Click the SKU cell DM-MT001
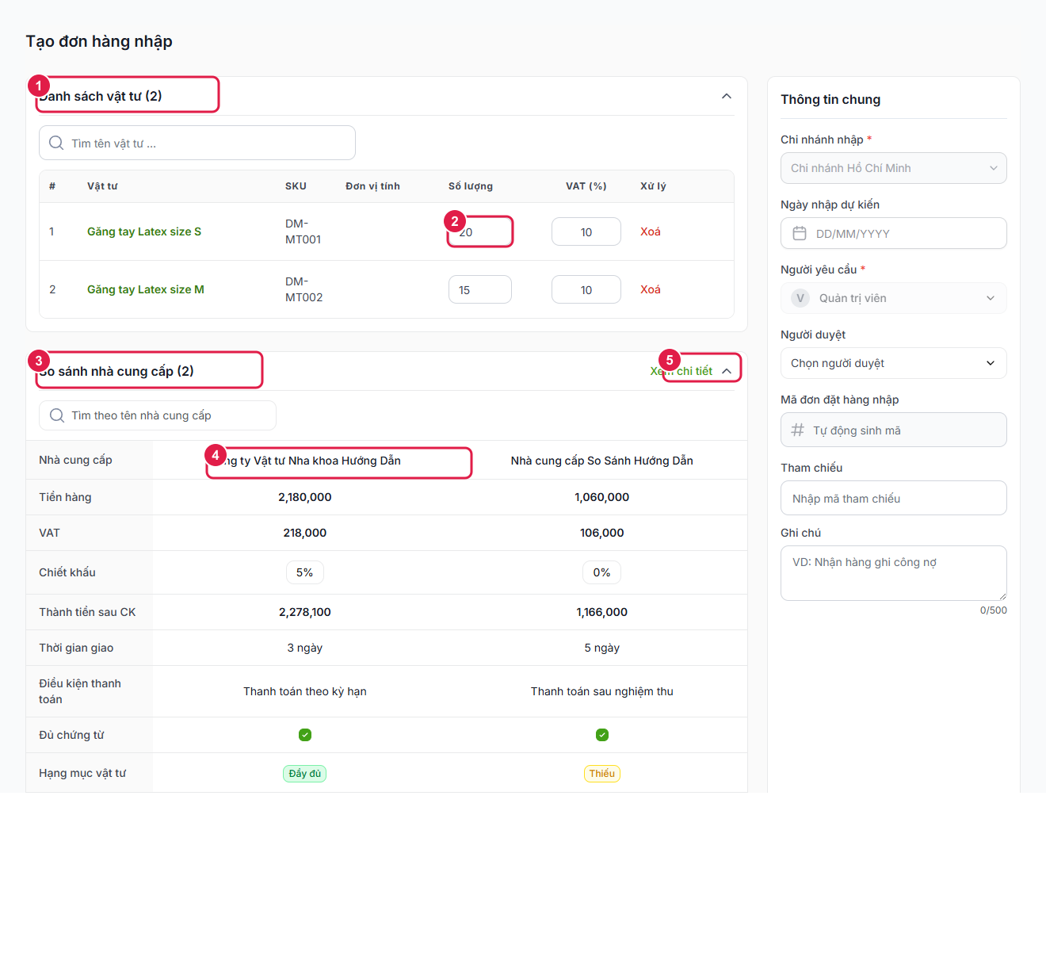 [x=303, y=231]
